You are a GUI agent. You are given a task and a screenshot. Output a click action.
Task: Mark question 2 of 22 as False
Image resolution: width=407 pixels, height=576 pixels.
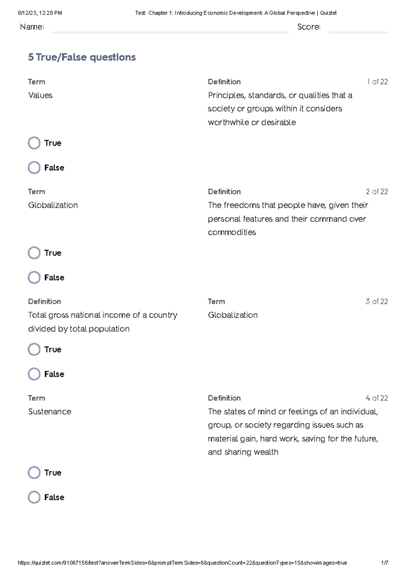34,277
